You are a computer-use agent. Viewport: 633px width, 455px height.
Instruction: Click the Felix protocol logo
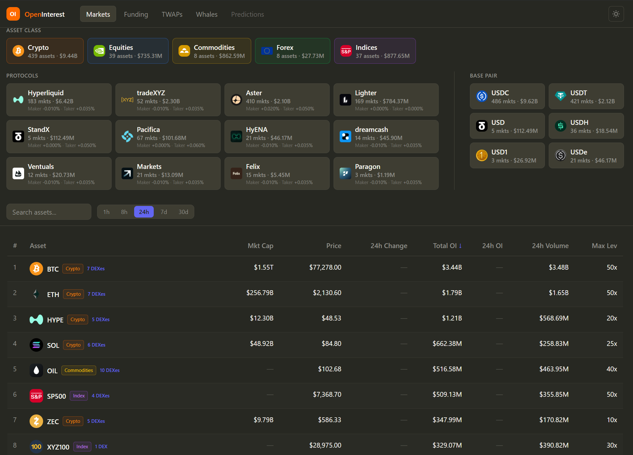pyautogui.click(x=236, y=173)
